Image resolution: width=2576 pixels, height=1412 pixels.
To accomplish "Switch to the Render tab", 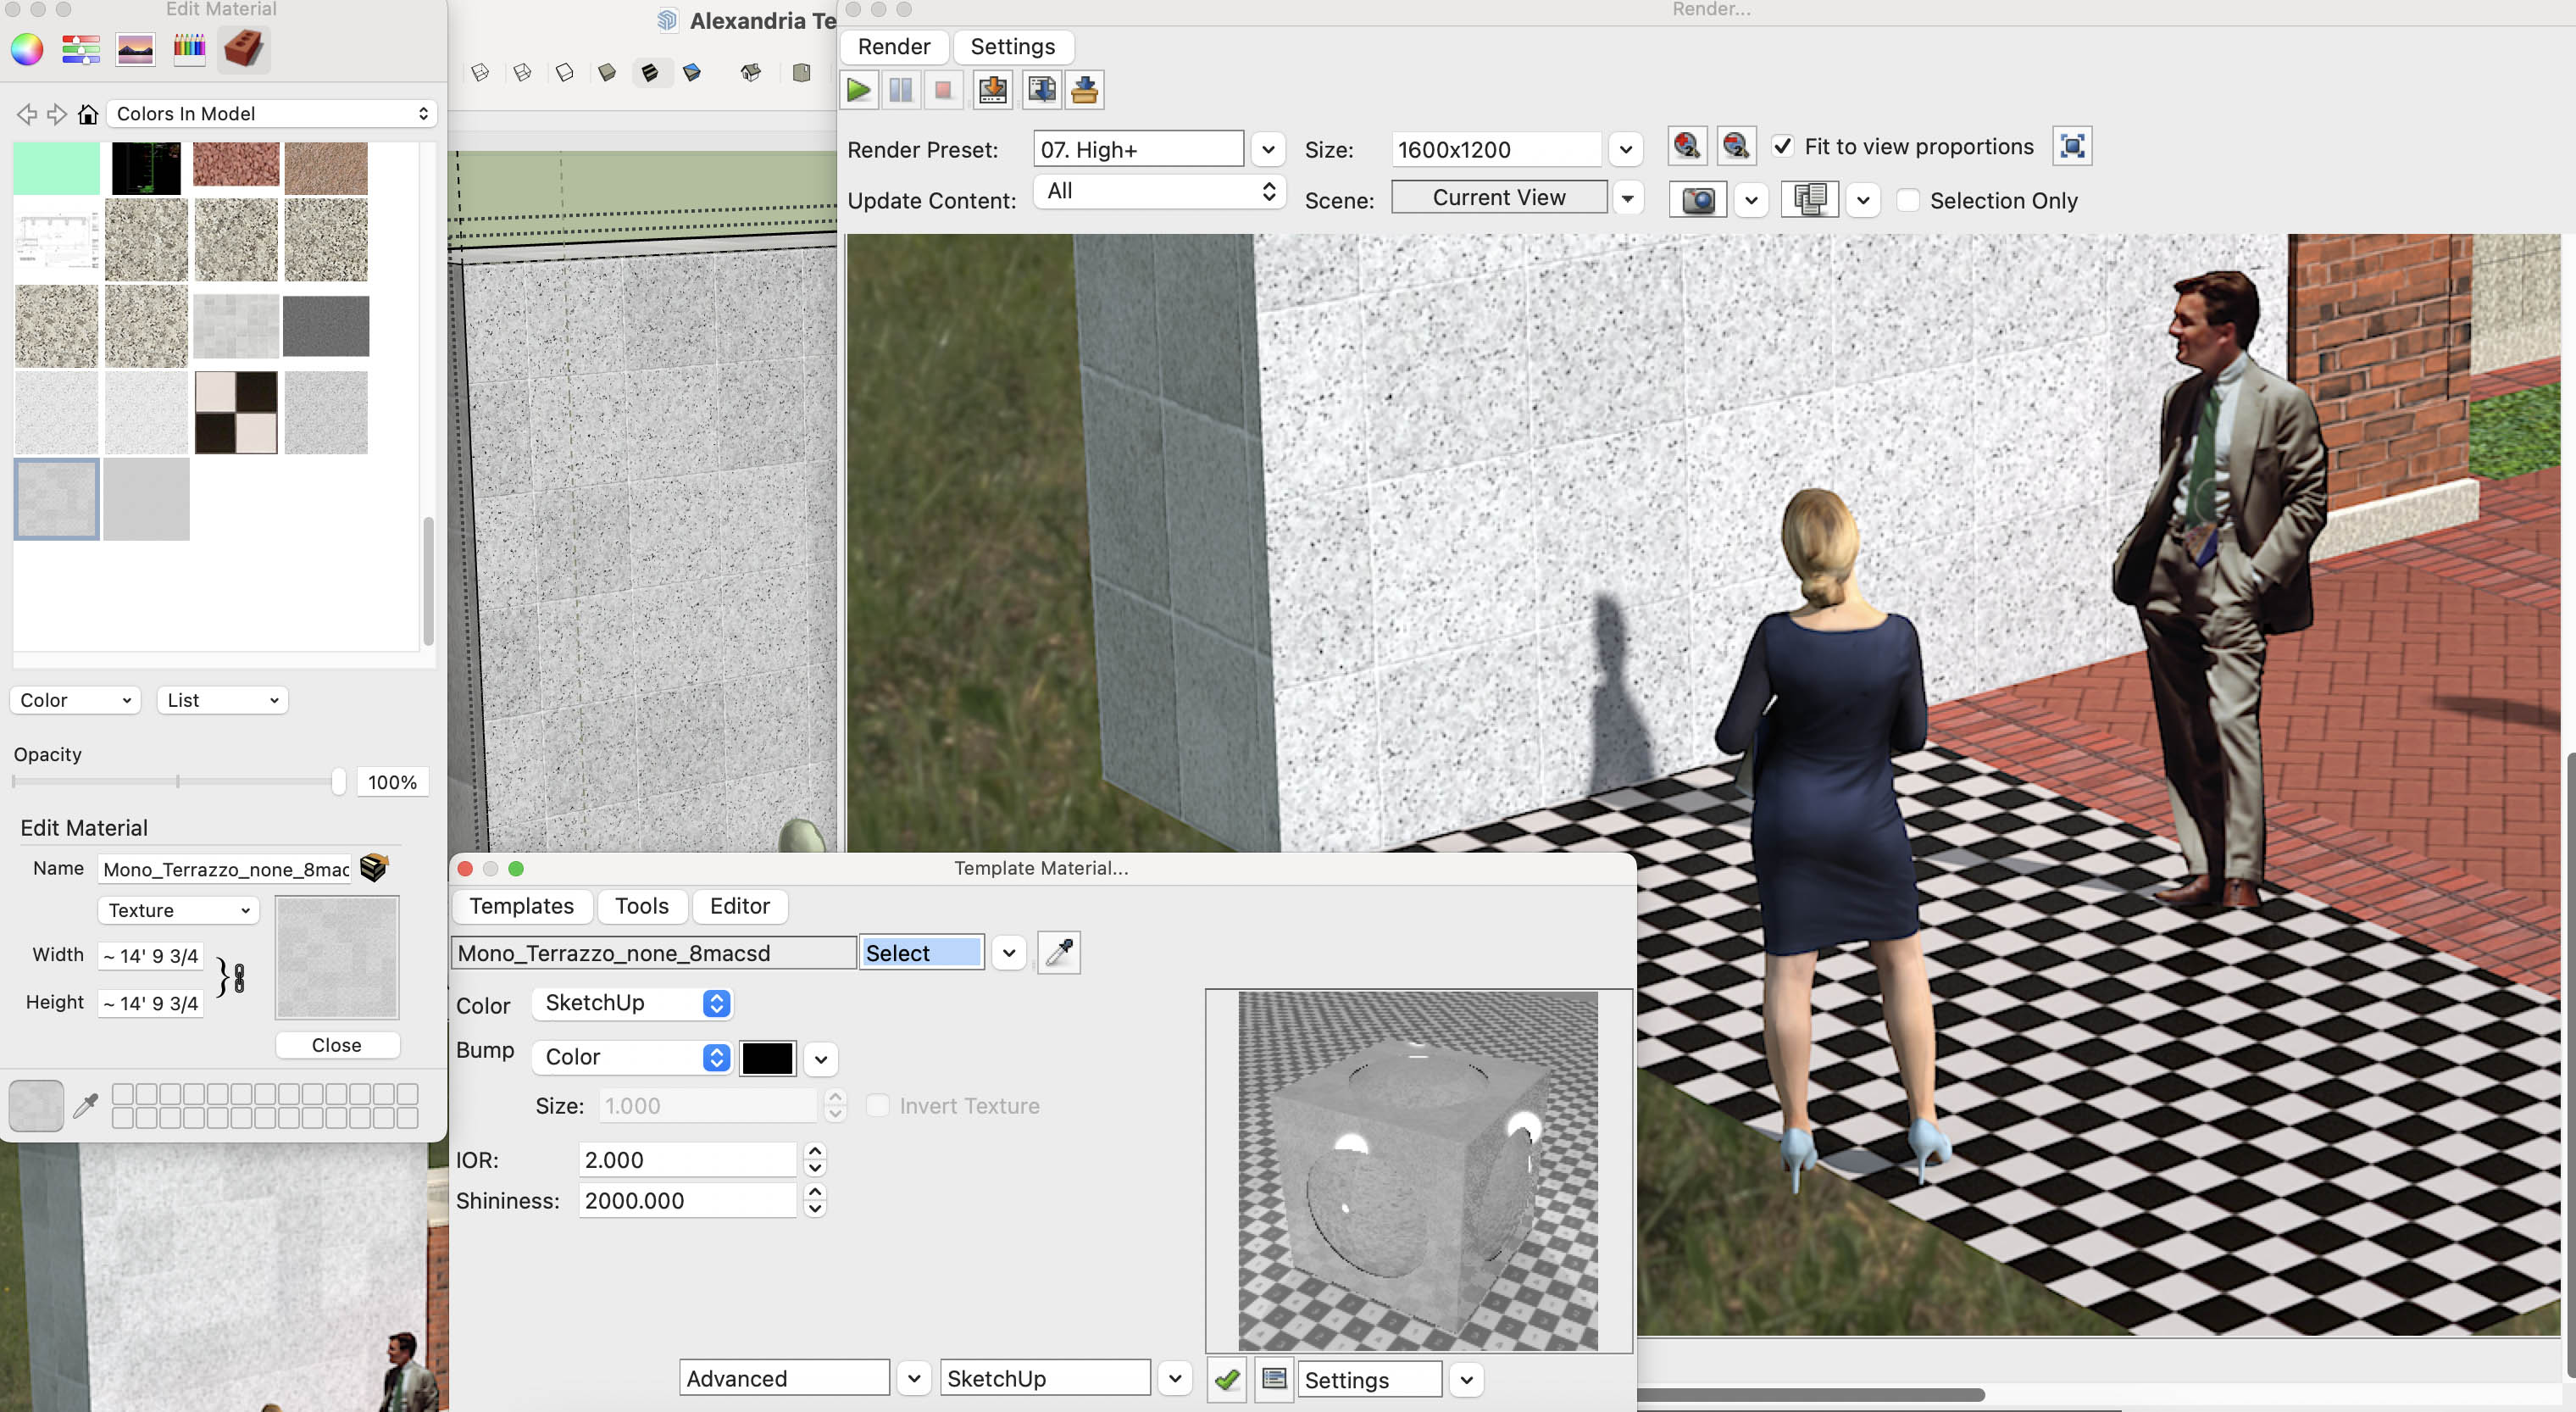I will 894,47.
